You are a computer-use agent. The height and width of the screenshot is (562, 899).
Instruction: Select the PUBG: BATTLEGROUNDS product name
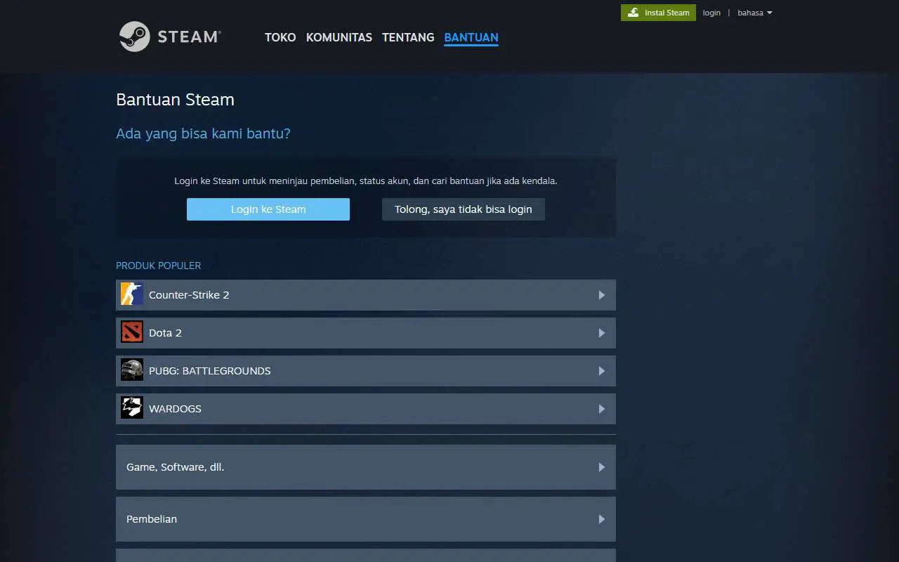tap(209, 371)
